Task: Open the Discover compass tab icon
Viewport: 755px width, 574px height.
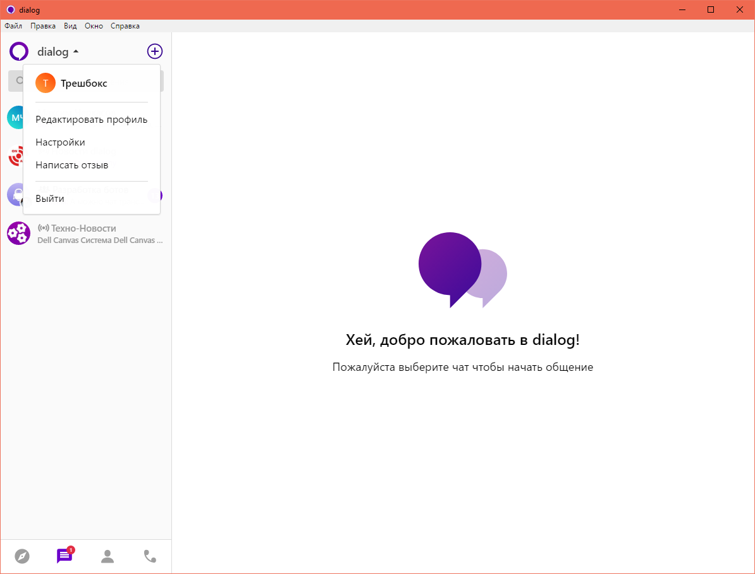Action: click(22, 556)
